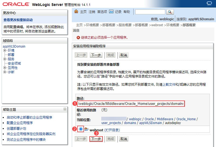
Task: Select the webroot radio button
Action: pos(81,129)
